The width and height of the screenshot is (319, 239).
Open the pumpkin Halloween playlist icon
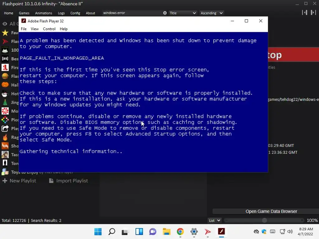pyautogui.click(x=5, y=85)
